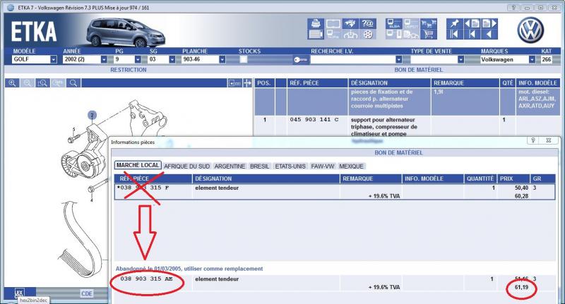Zoom in on the parts diagram
The height and width of the screenshot is (304, 565).
tap(12, 83)
